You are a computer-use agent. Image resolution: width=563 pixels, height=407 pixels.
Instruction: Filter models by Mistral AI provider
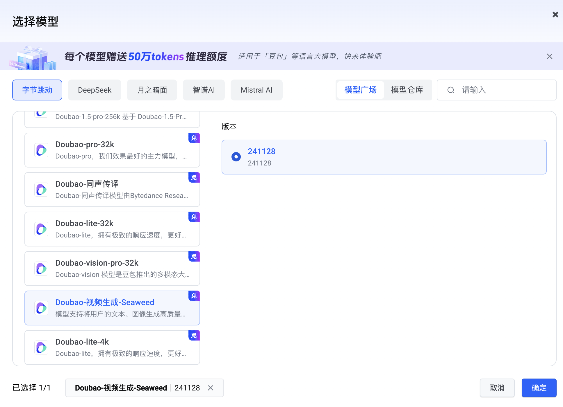pos(256,90)
